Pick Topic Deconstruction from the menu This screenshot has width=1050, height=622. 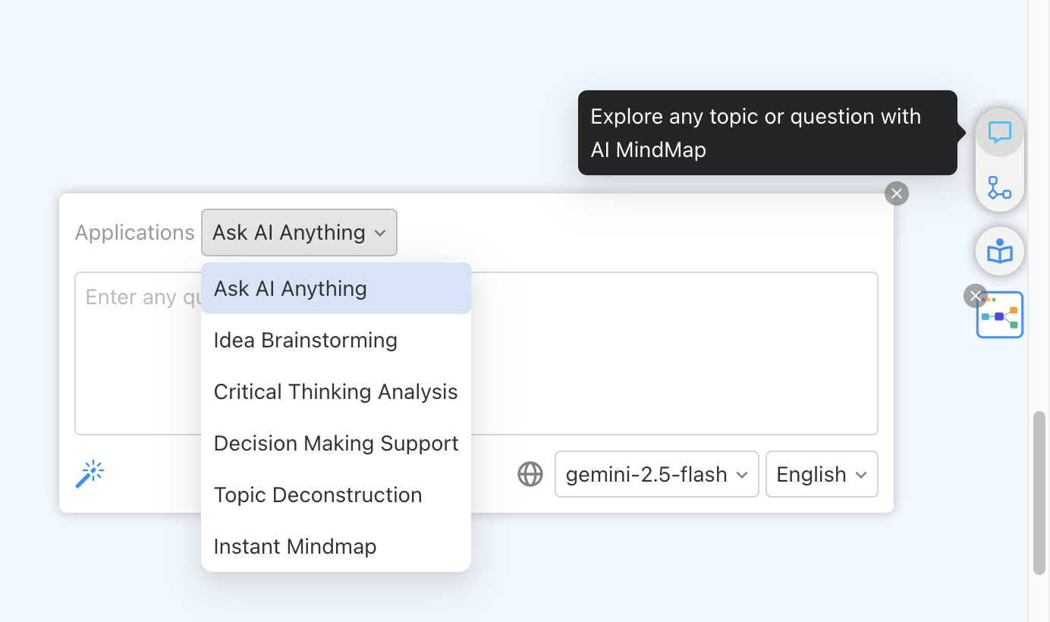(x=318, y=495)
